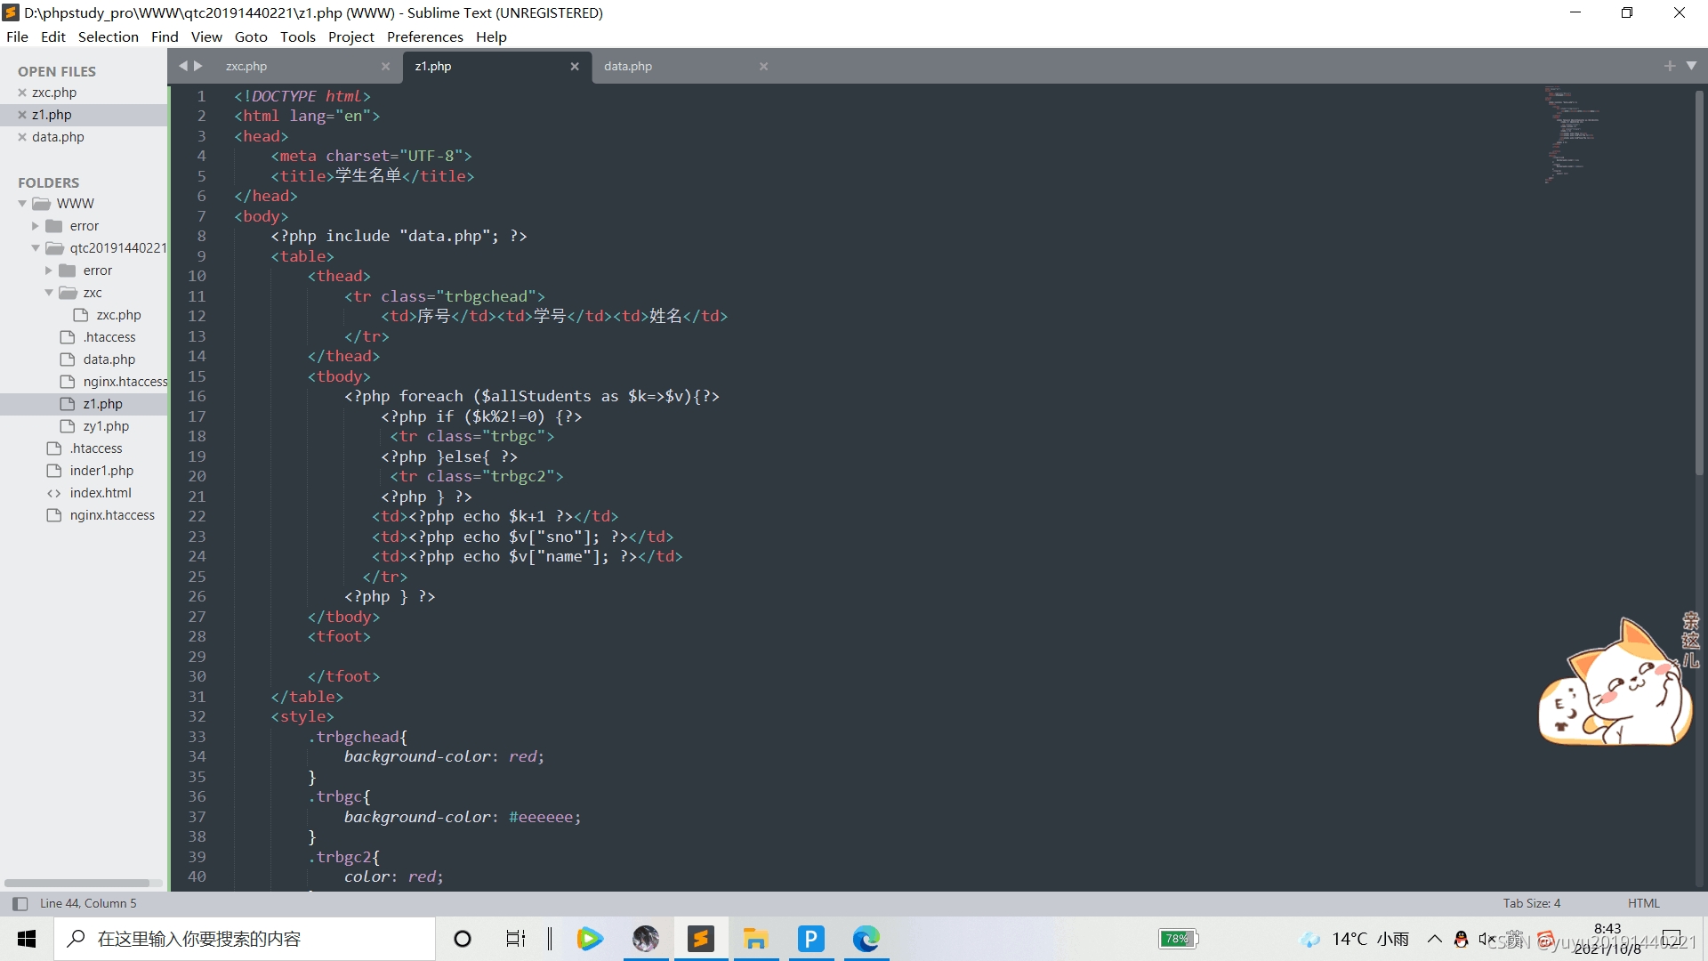This screenshot has height=961, width=1708.
Task: Close data.php in Open Files list
Action: click(22, 137)
